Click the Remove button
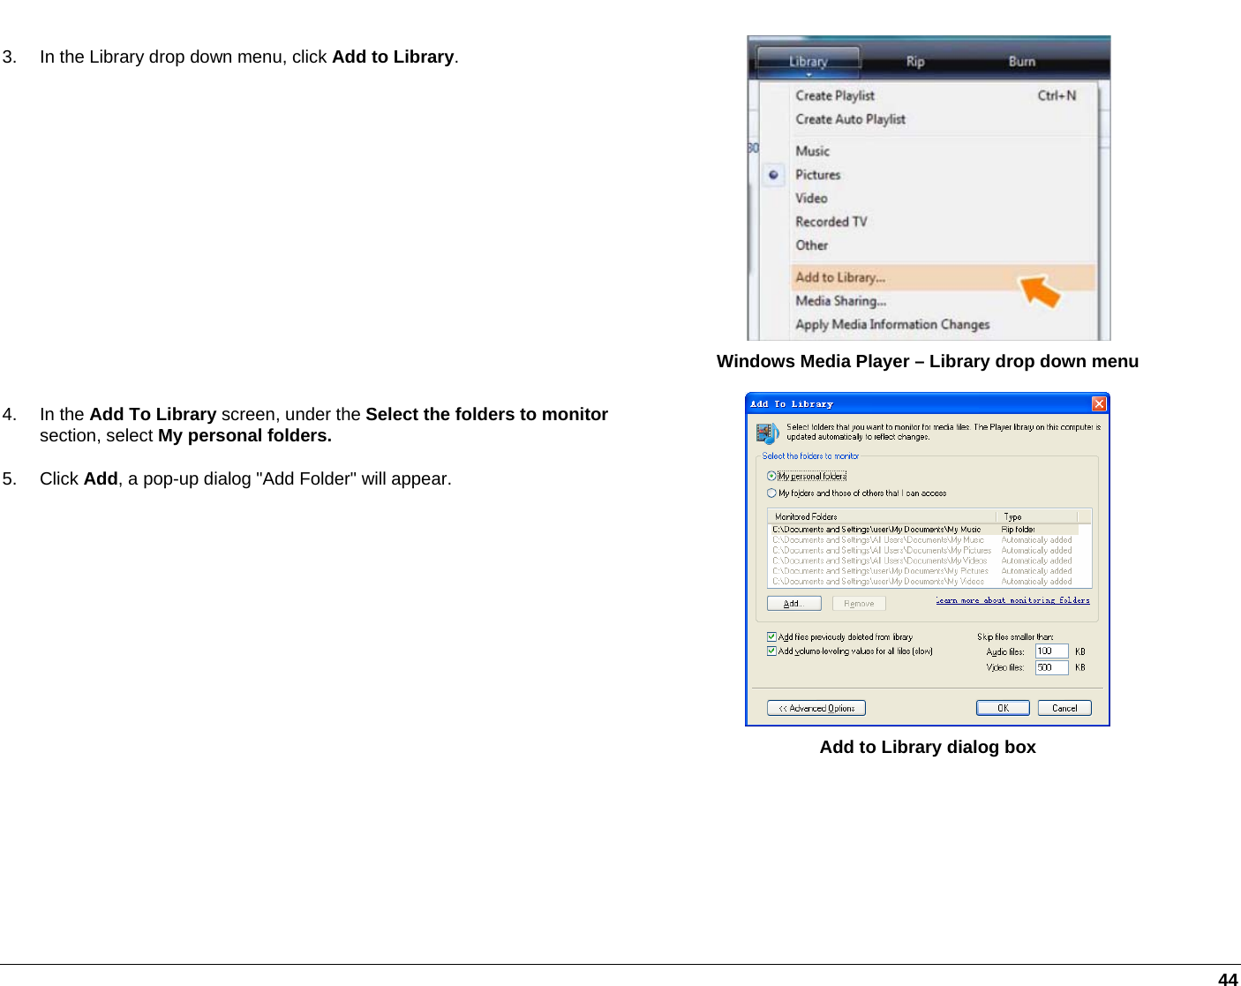The height and width of the screenshot is (986, 1241). pyautogui.click(x=859, y=604)
